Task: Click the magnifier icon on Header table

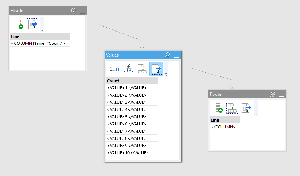Action: pyautogui.click(x=73, y=11)
